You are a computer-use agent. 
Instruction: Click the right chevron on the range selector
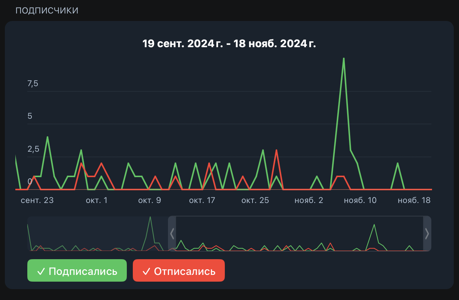427,234
